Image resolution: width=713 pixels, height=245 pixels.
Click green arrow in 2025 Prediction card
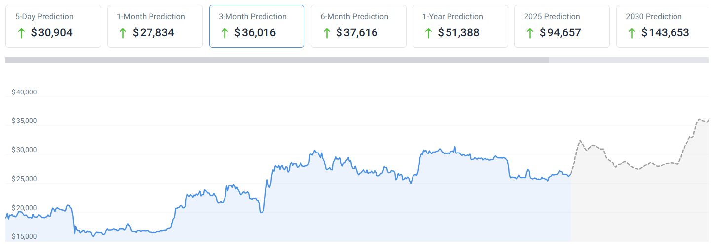click(x=530, y=33)
